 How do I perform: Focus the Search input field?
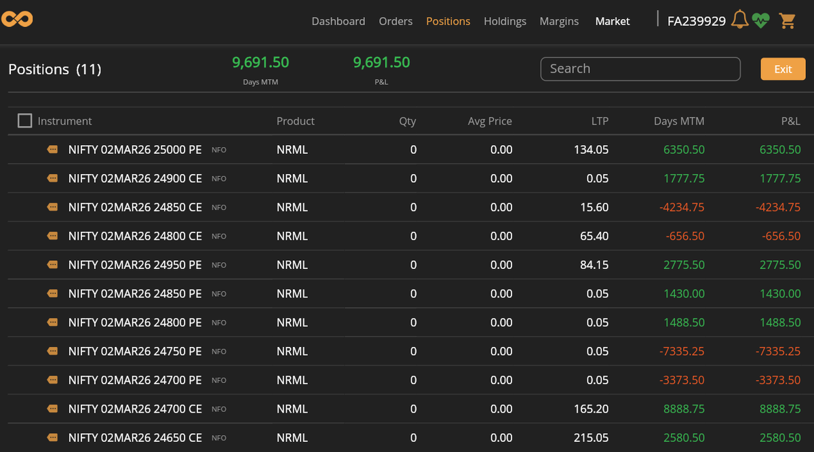coord(640,69)
